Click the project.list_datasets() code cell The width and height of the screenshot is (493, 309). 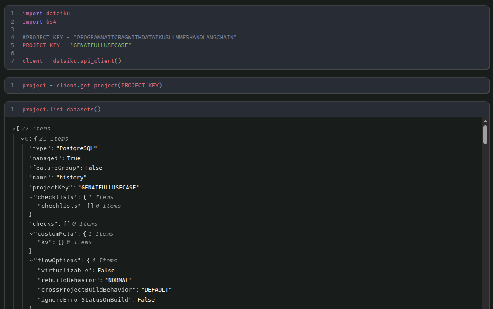pos(247,110)
